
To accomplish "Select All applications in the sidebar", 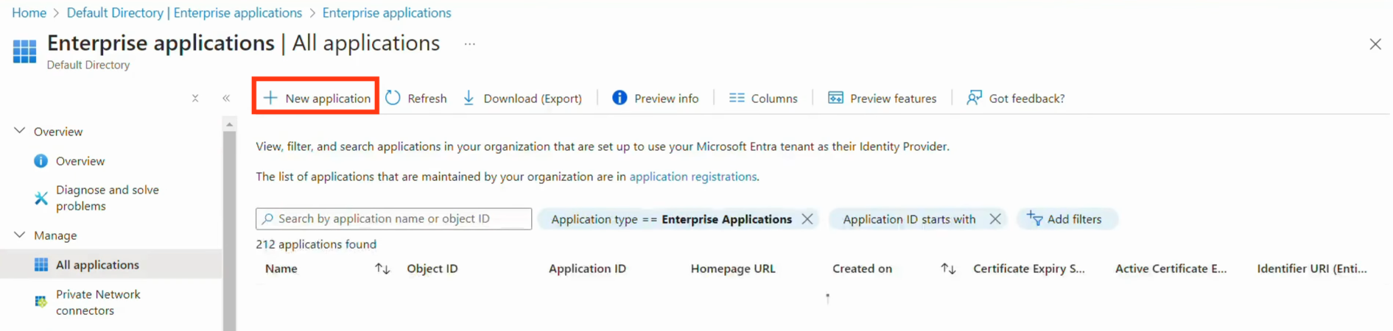I will 110,265.
